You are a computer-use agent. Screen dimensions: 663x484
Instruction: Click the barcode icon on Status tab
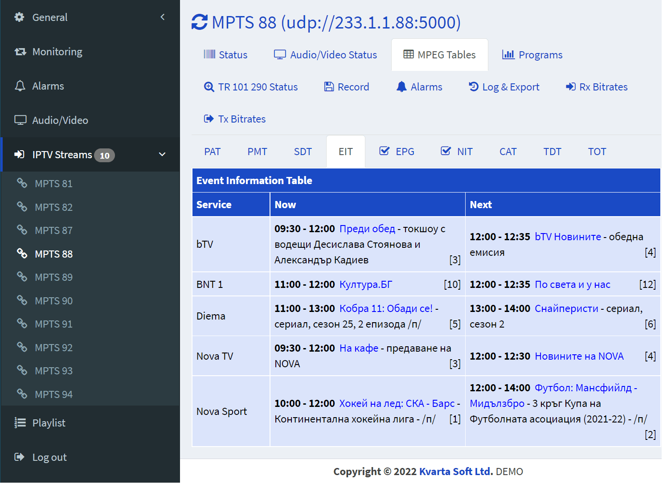(209, 54)
